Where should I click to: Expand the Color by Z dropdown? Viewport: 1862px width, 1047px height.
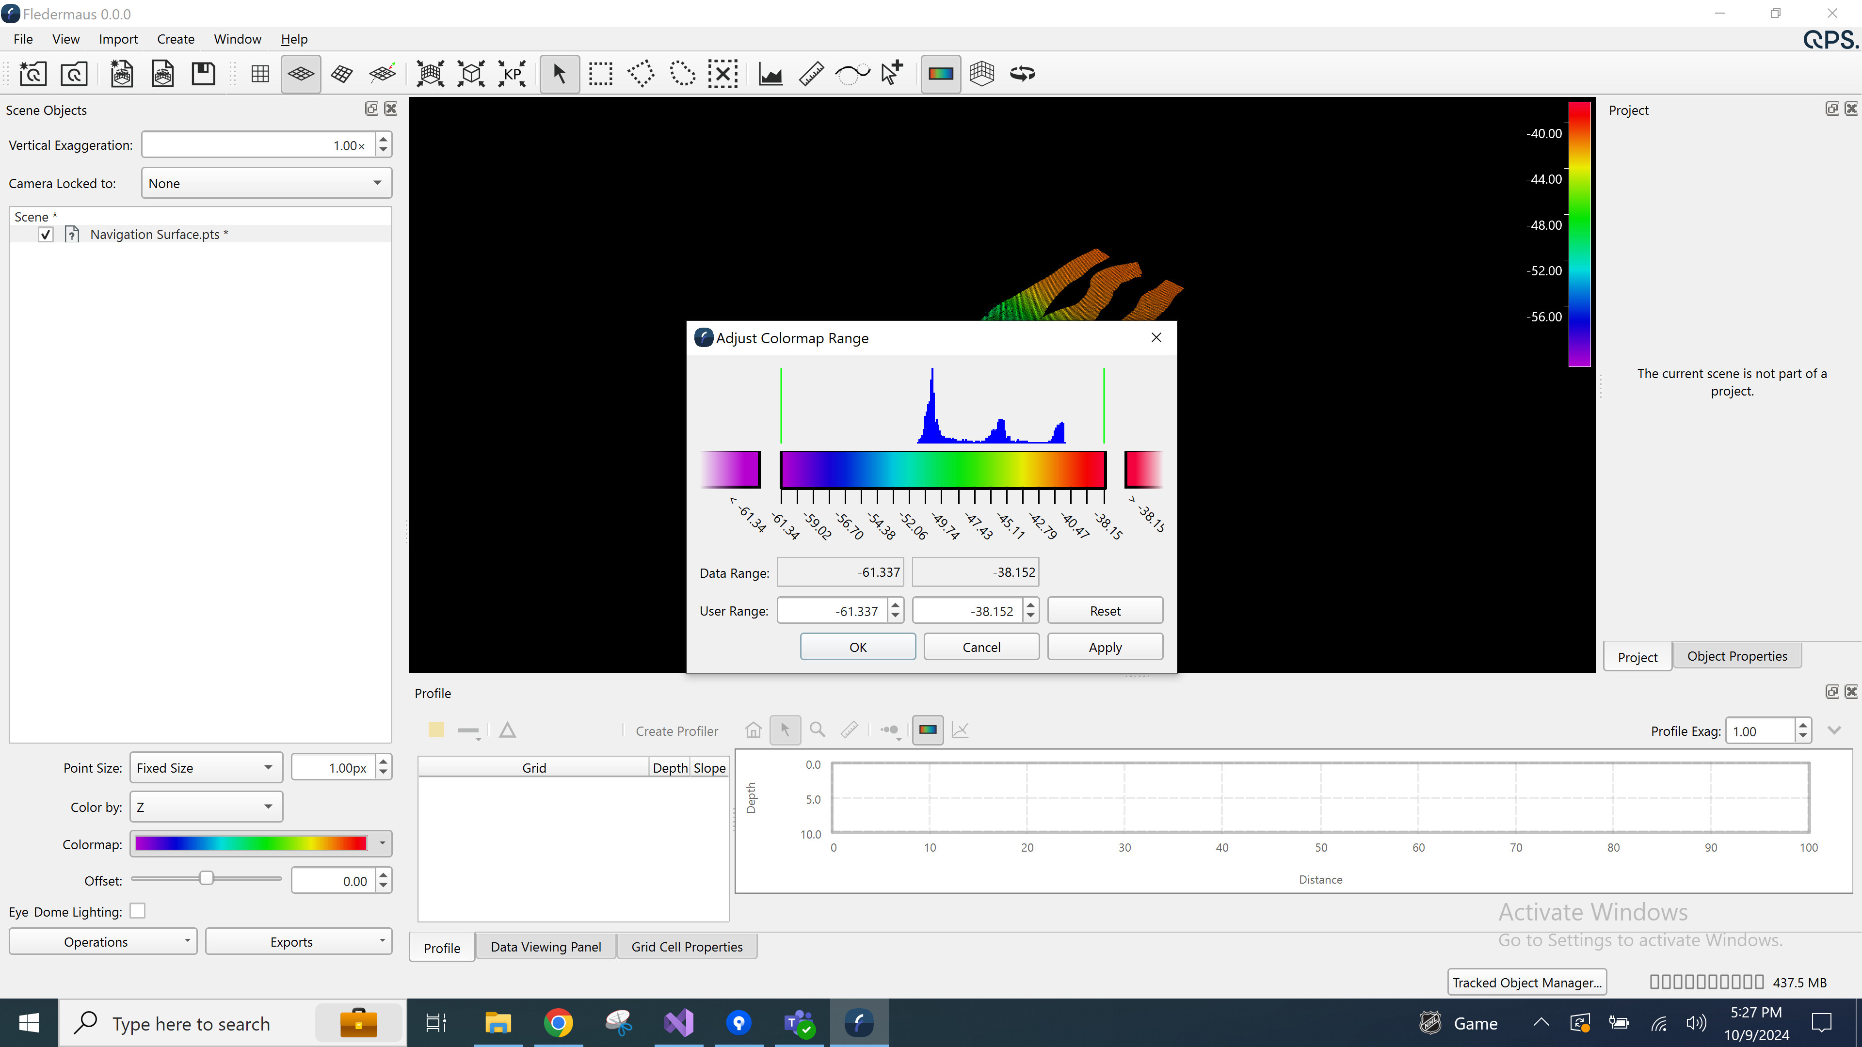(x=206, y=807)
